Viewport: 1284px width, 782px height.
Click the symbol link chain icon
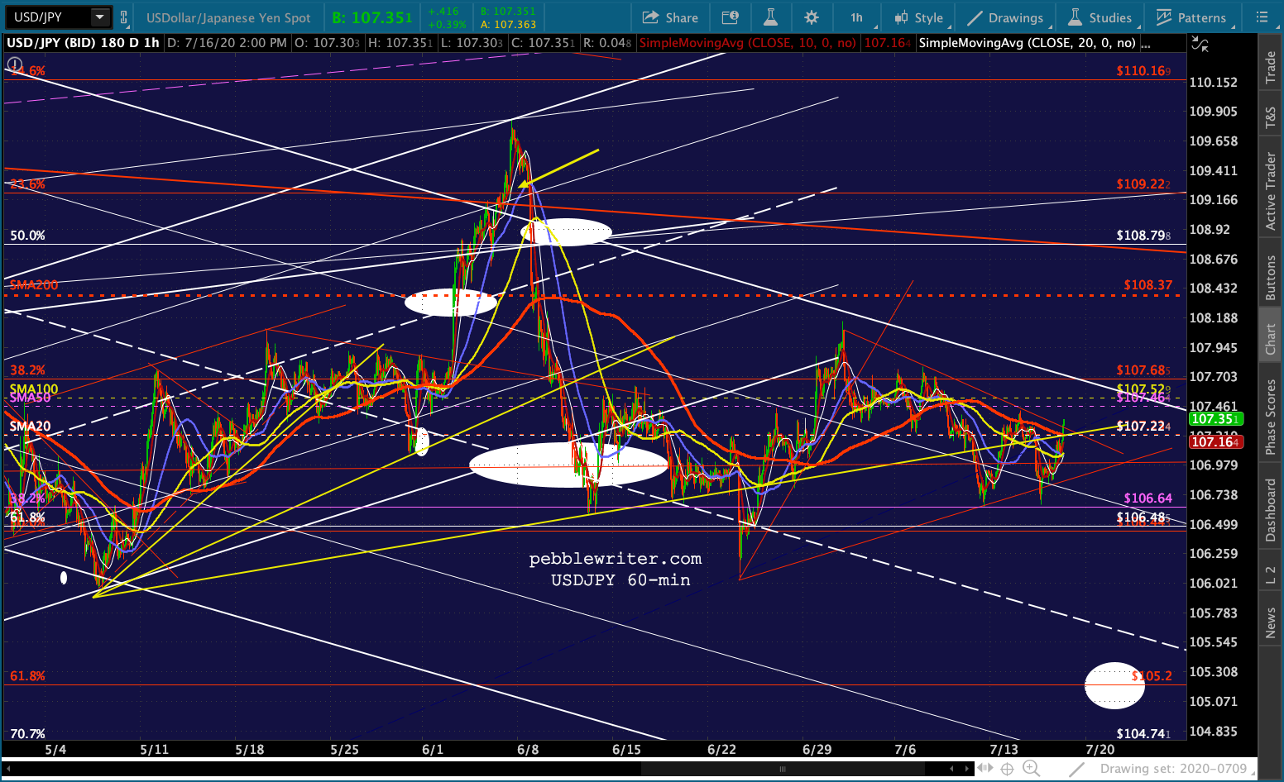pos(124,17)
